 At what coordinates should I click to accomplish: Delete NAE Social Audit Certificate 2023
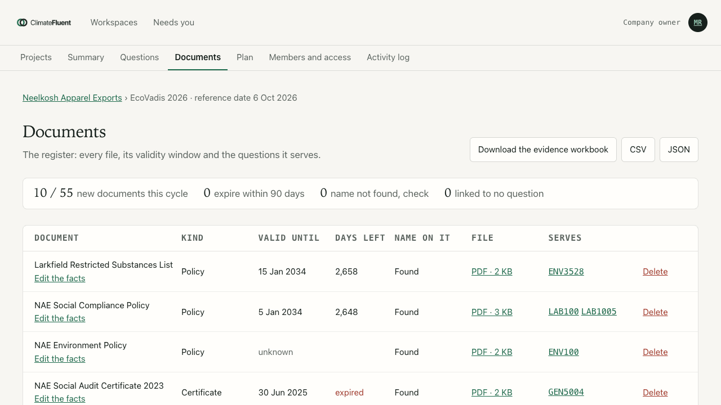tap(655, 393)
